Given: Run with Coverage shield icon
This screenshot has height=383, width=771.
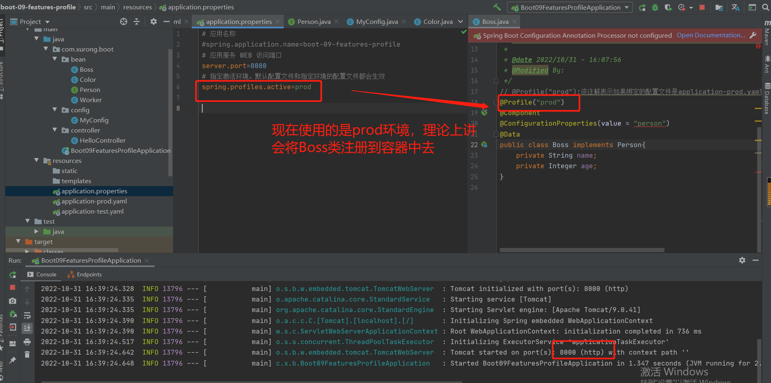Looking at the screenshot, I should 668,7.
